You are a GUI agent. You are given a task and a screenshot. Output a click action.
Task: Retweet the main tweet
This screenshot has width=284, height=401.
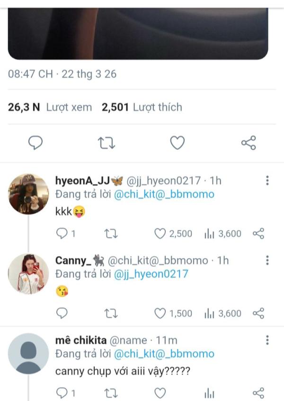click(x=106, y=143)
